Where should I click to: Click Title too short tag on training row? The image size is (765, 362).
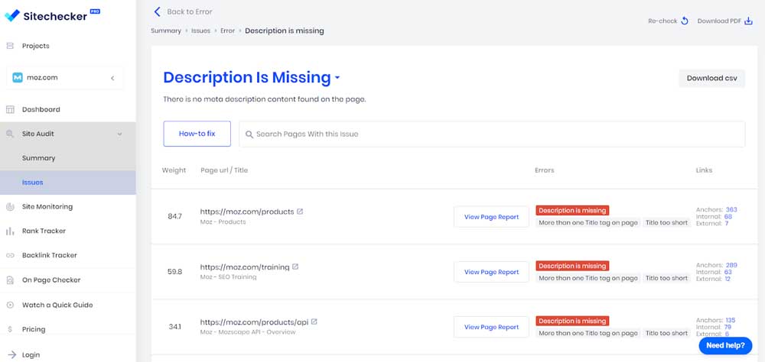click(666, 278)
